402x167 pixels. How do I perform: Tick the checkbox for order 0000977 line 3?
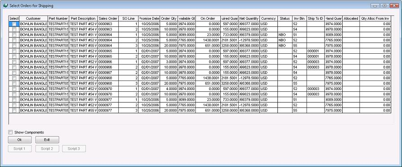(14, 111)
